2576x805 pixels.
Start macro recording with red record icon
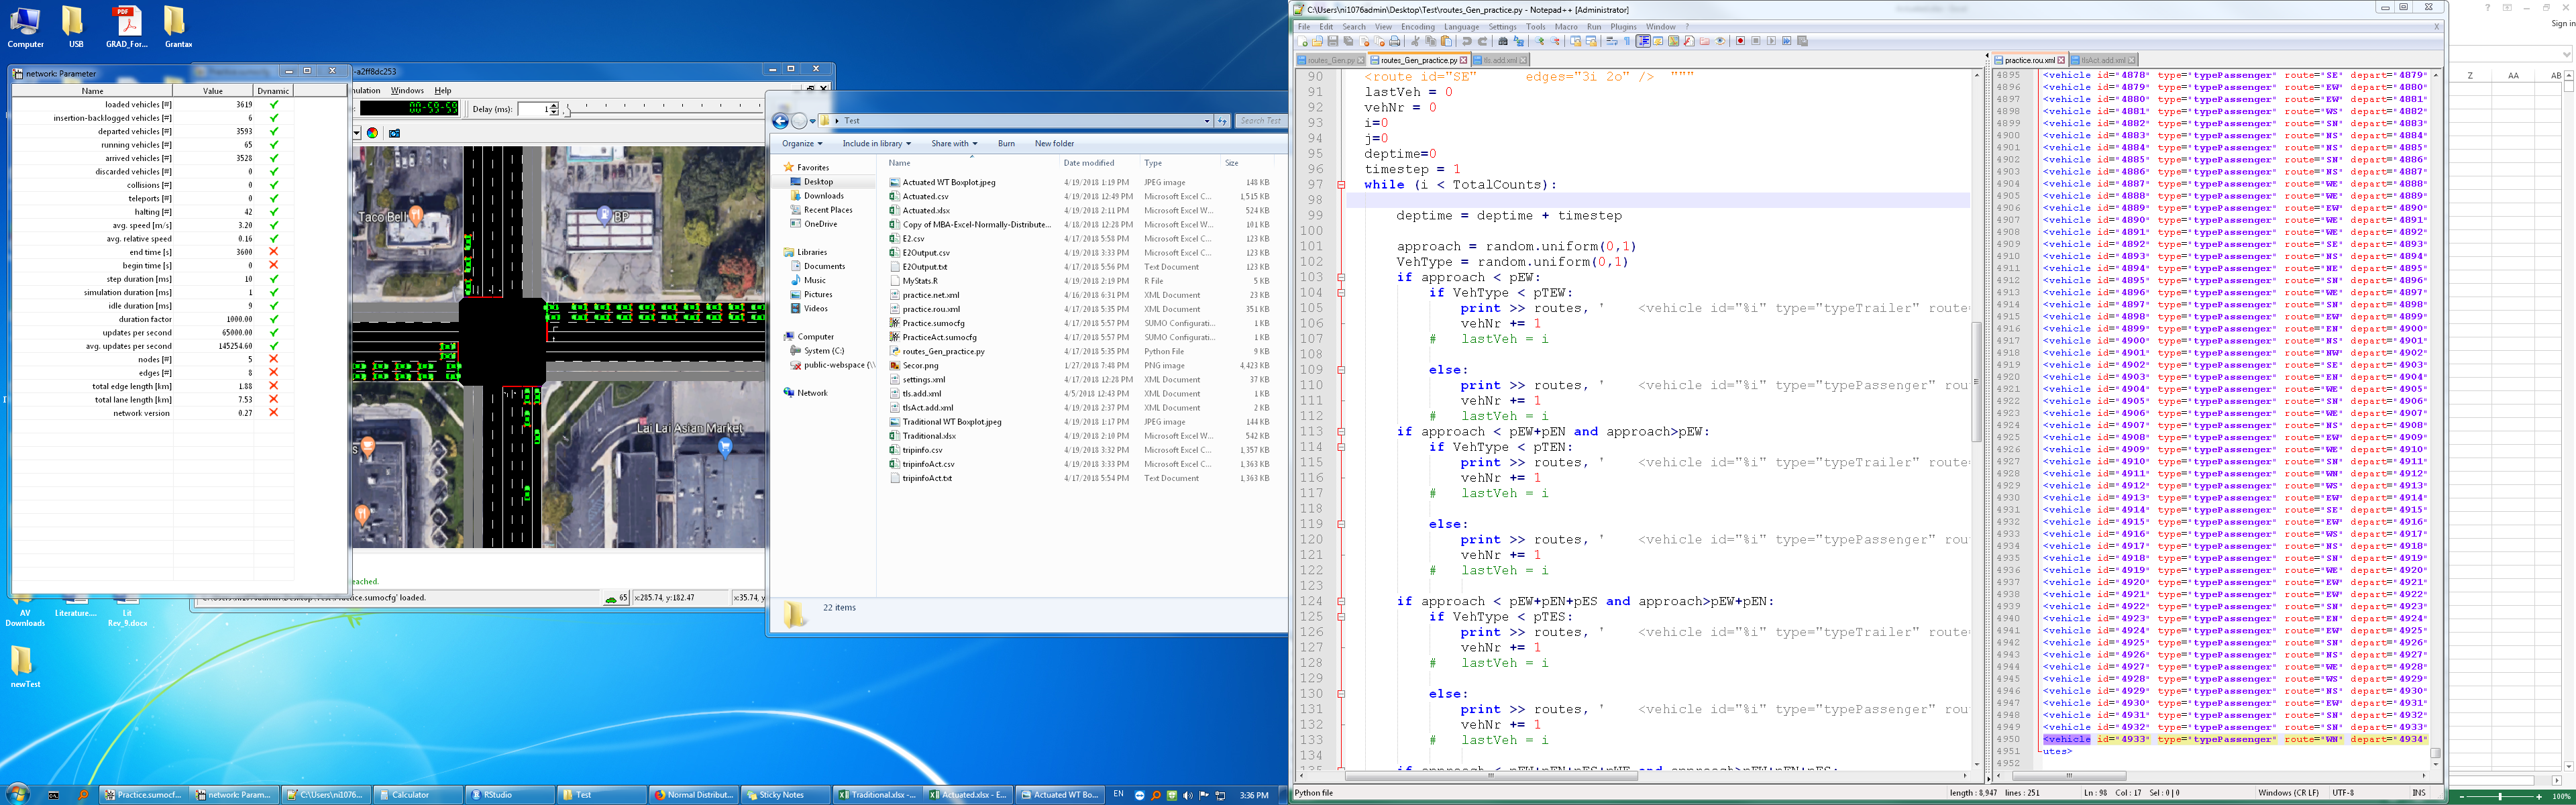point(1741,41)
